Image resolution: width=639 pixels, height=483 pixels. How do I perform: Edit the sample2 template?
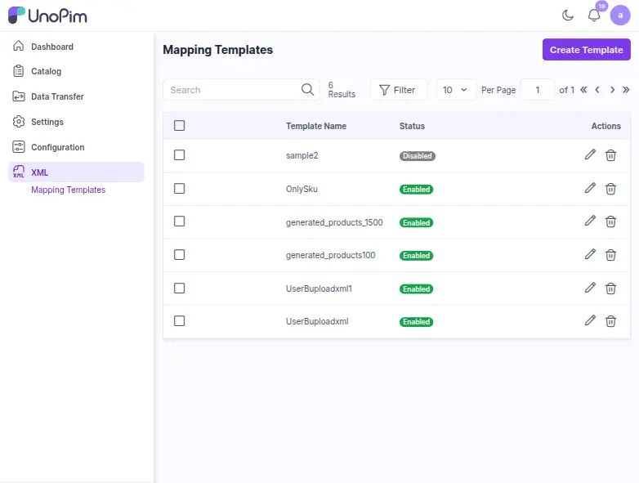pyautogui.click(x=590, y=155)
